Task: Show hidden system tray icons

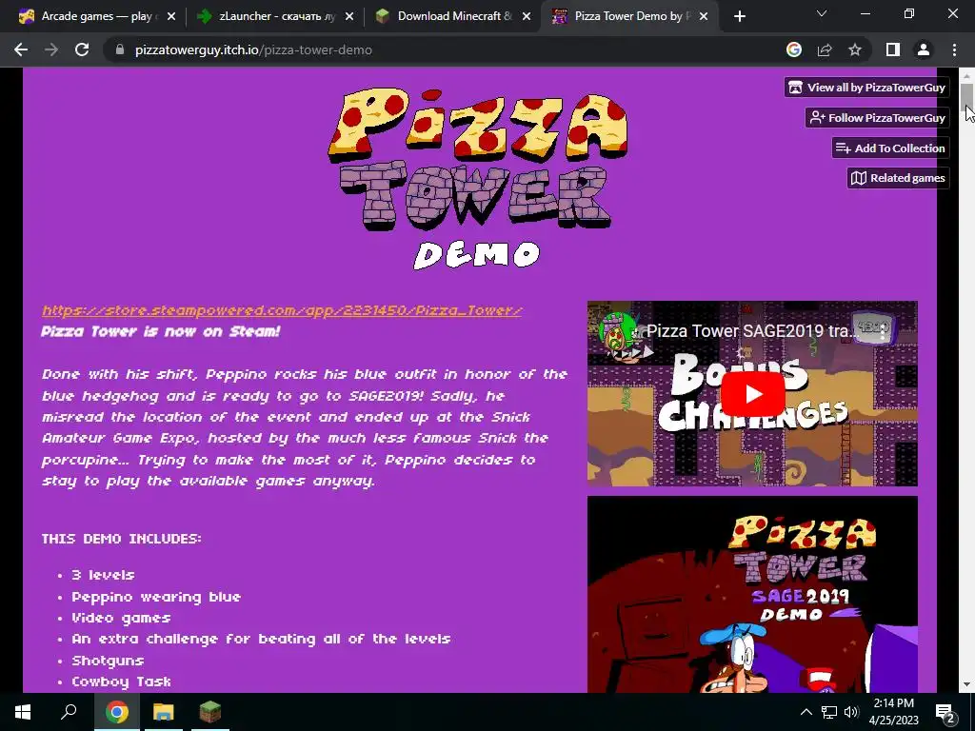Action: [x=806, y=712]
